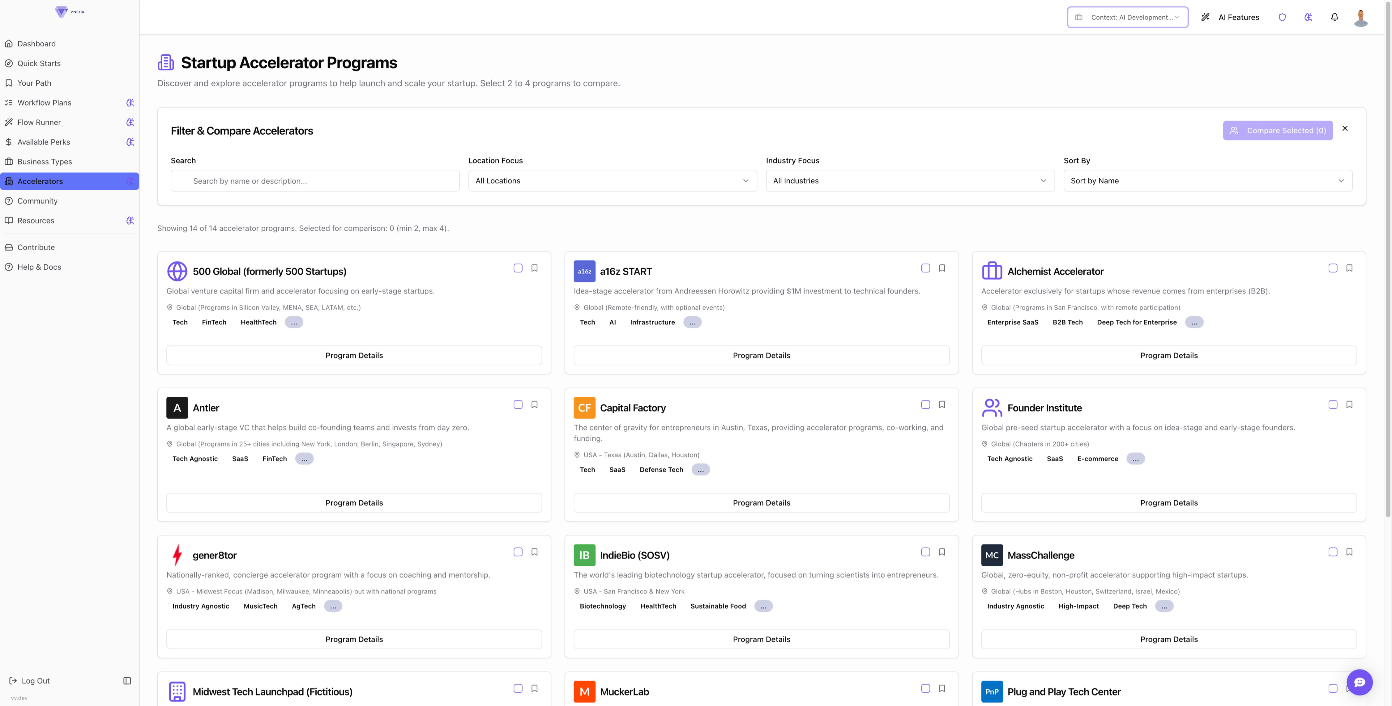This screenshot has height=706, width=1392.
Task: Go to Workflow Plans in sidebar
Action: point(44,103)
